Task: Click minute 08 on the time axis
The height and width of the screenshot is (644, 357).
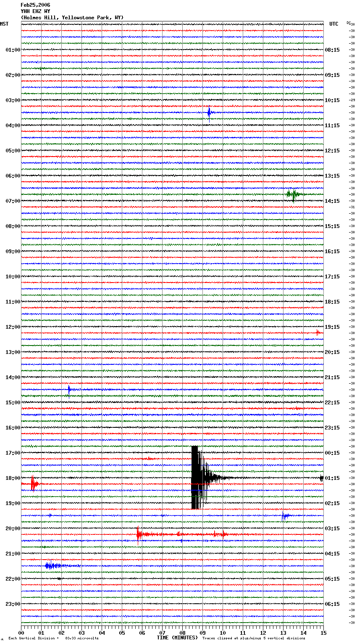Action: pyautogui.click(x=182, y=633)
